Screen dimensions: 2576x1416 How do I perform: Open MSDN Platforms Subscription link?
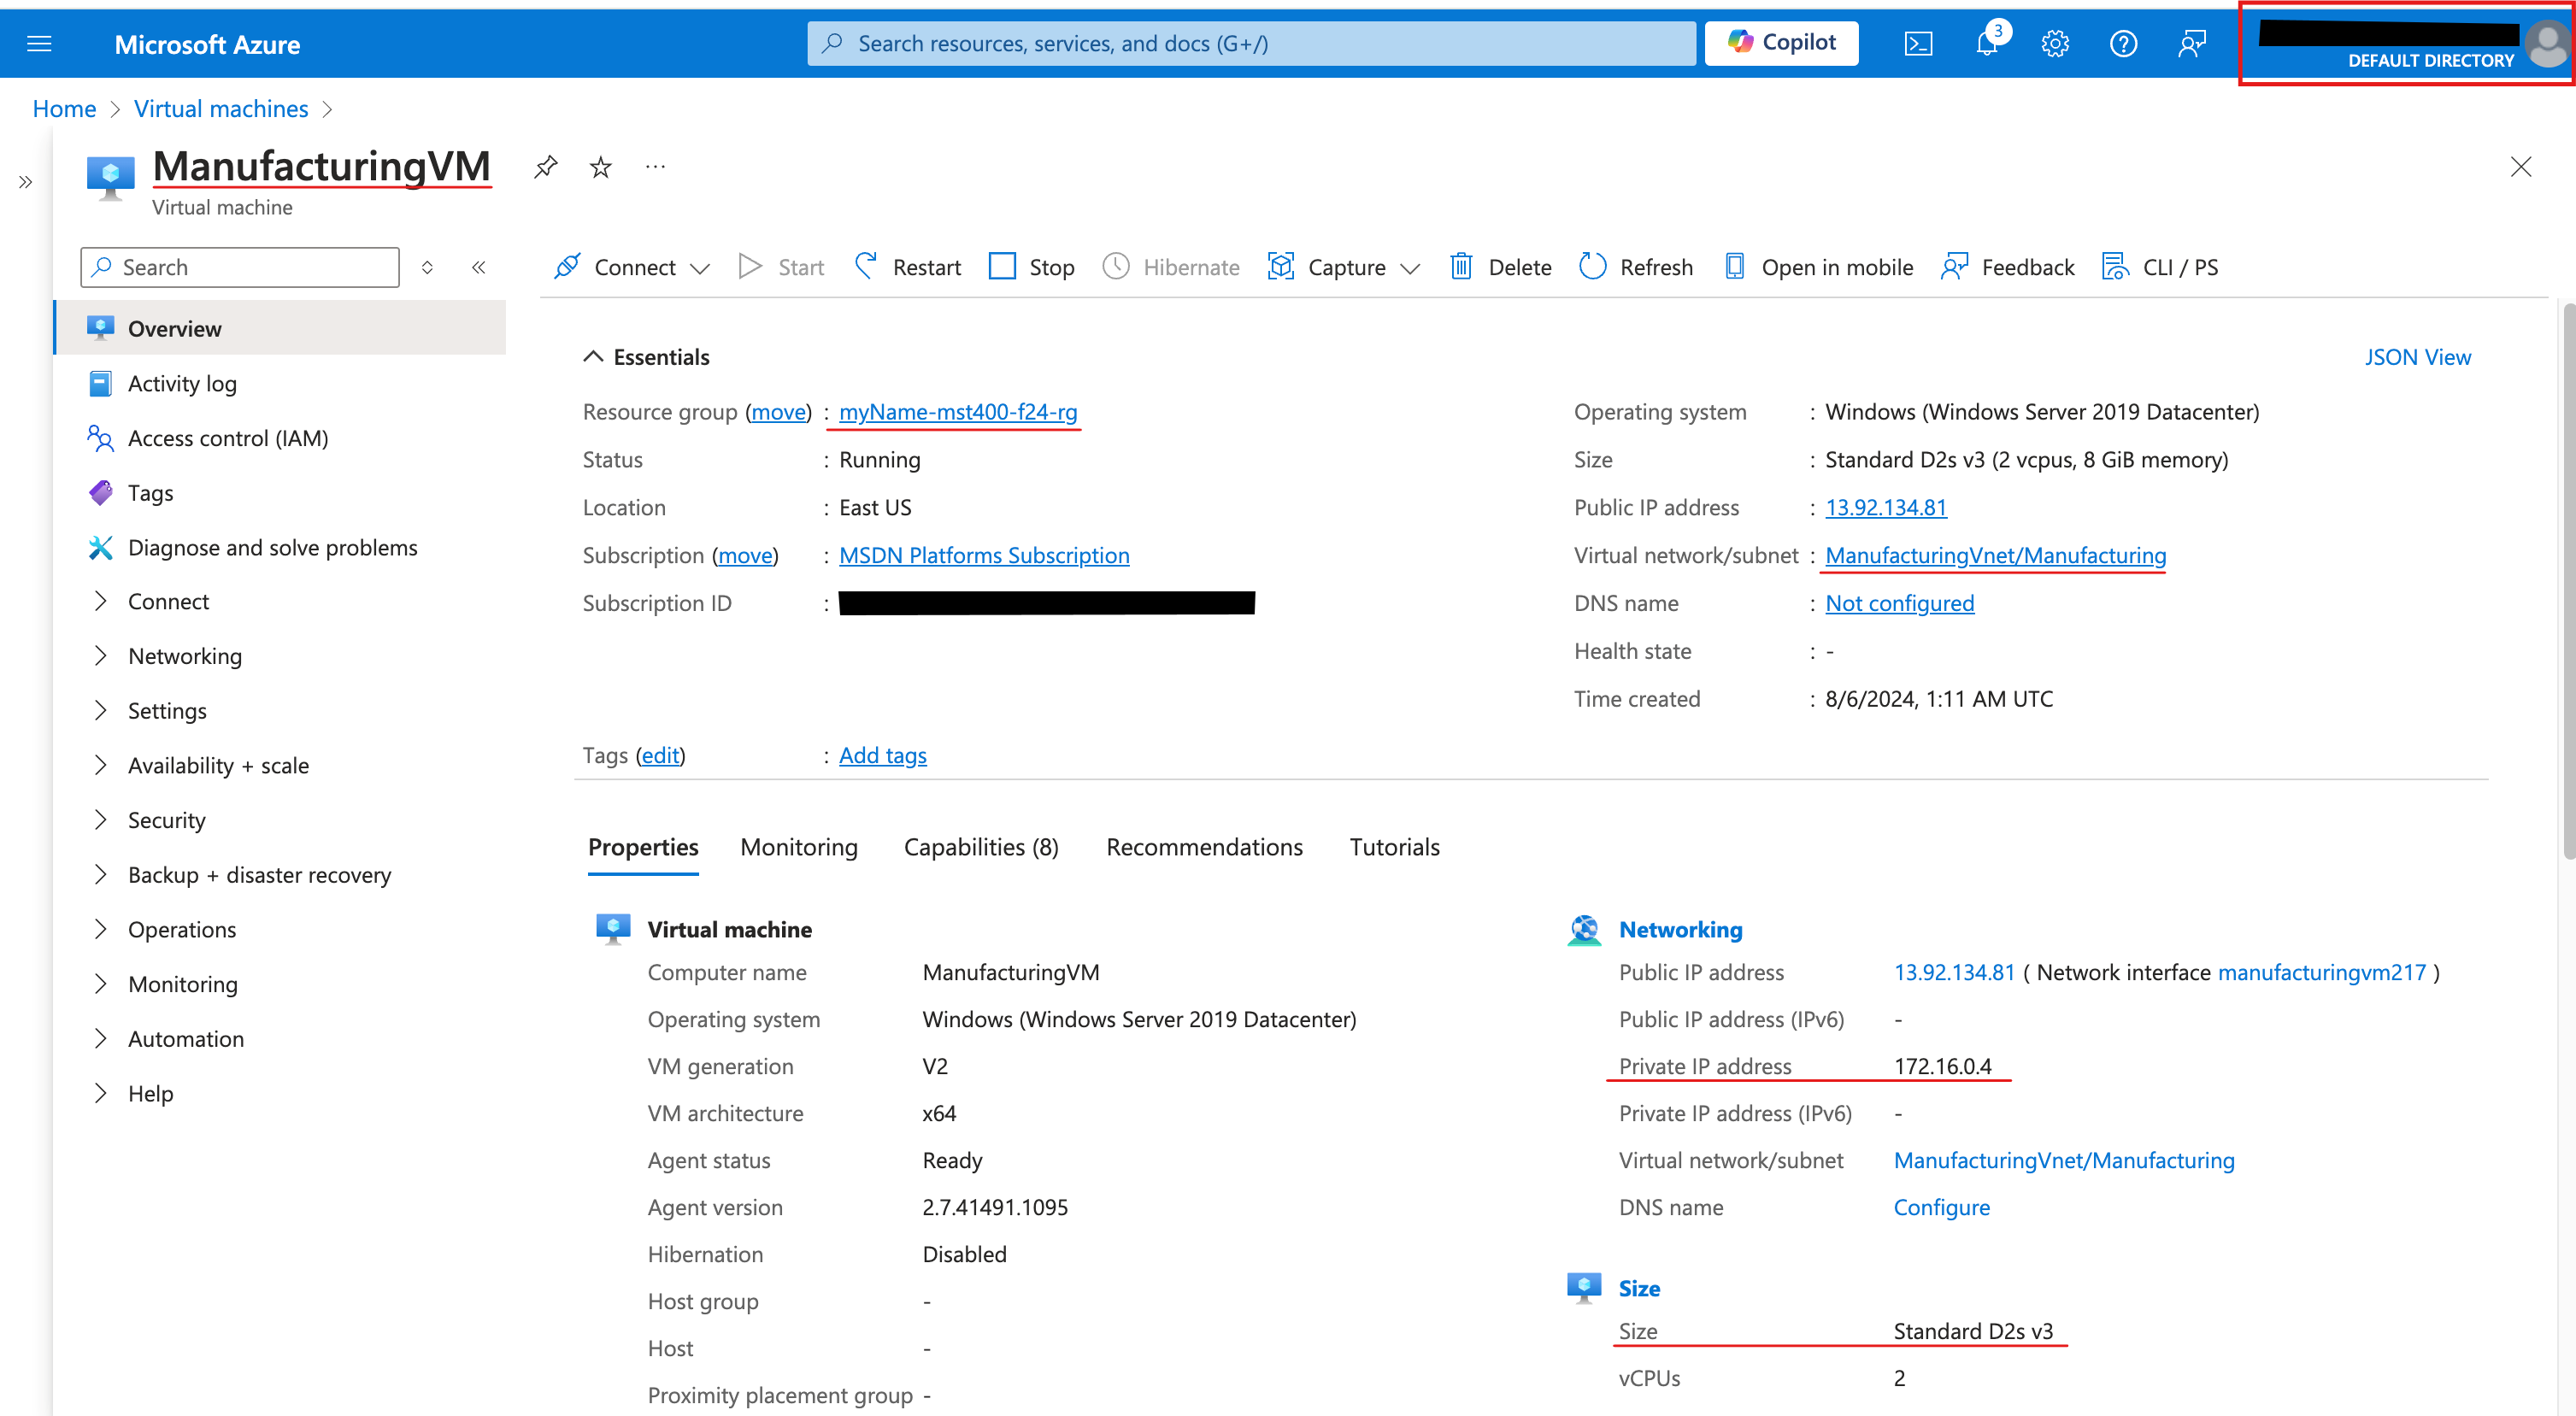click(x=984, y=555)
